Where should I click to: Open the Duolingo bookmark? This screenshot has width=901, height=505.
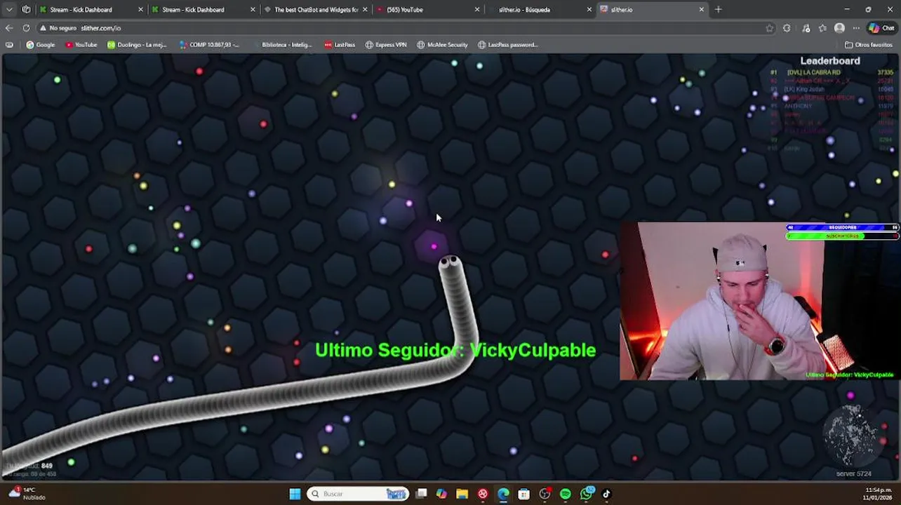pyautogui.click(x=137, y=45)
